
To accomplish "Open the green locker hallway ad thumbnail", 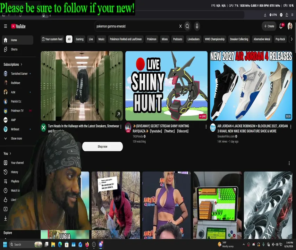I will click(82, 86).
